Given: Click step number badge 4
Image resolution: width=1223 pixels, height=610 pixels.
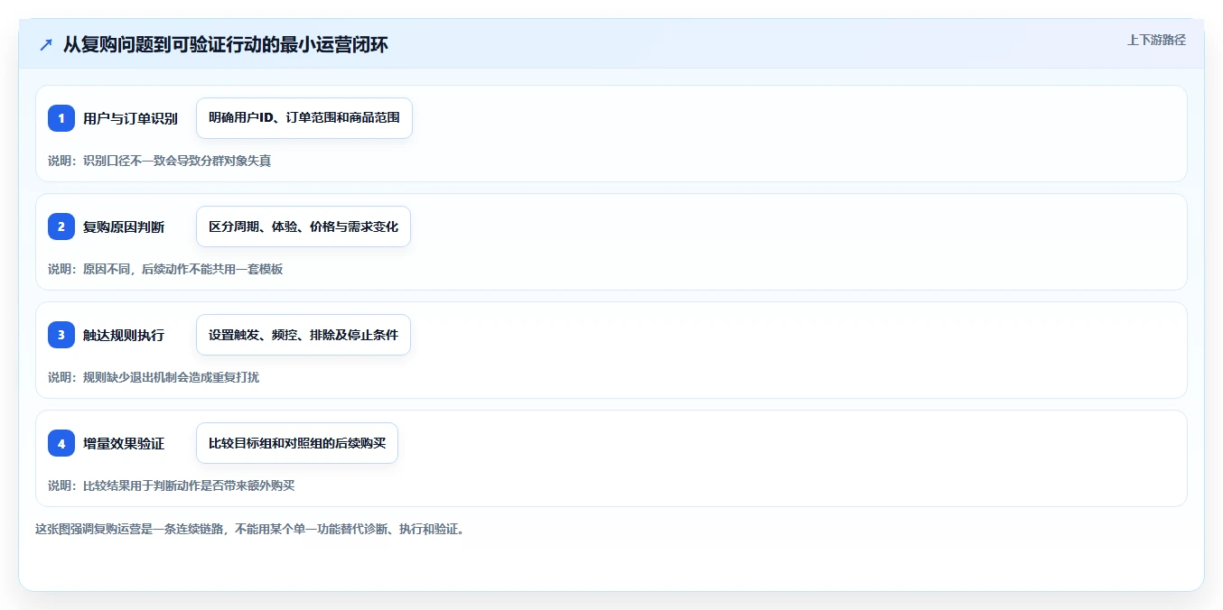Looking at the screenshot, I should point(61,443).
